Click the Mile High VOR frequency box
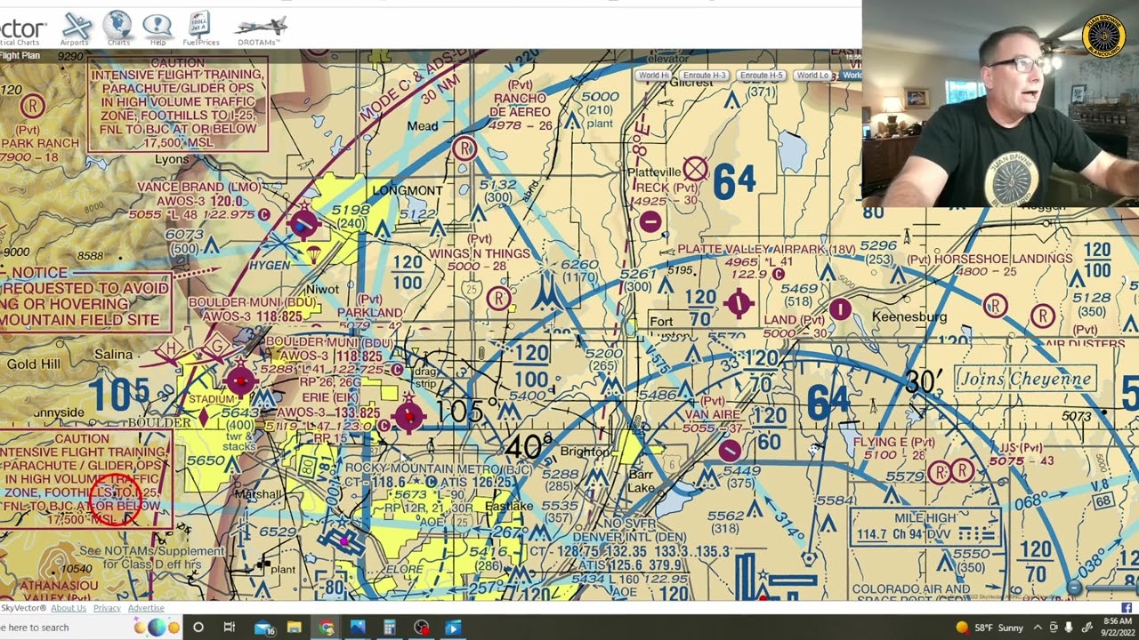Viewport: 1139px width, 640px height. click(925, 525)
